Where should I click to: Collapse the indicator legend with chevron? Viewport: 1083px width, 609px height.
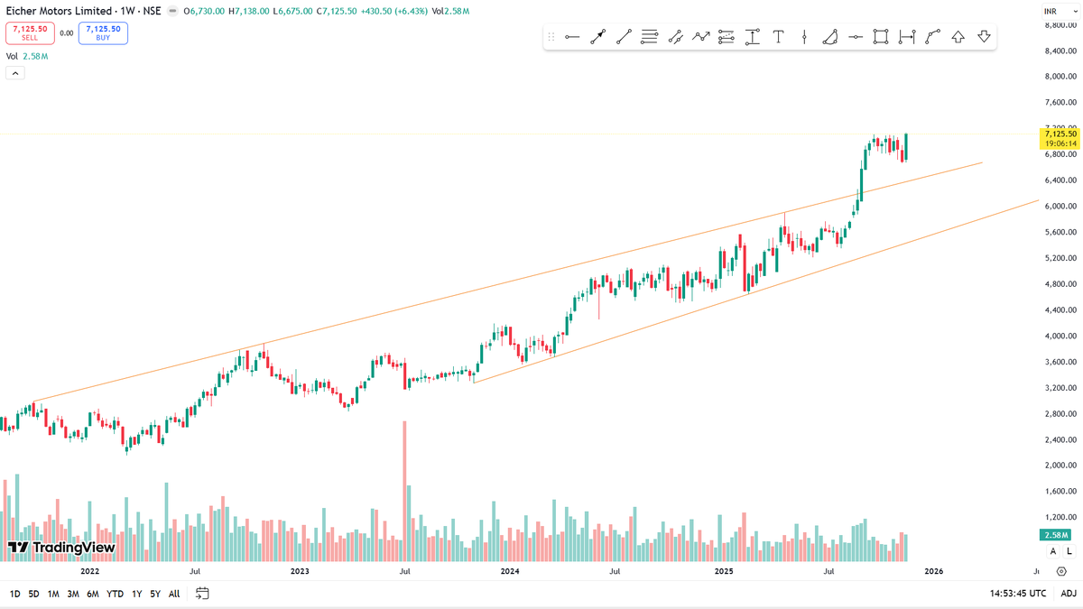(14, 73)
